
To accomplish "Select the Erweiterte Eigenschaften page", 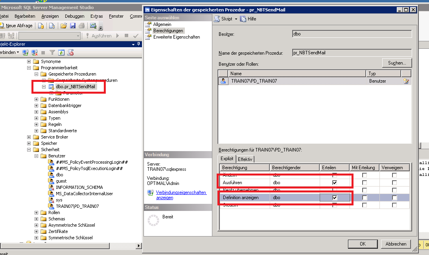I will (x=176, y=37).
